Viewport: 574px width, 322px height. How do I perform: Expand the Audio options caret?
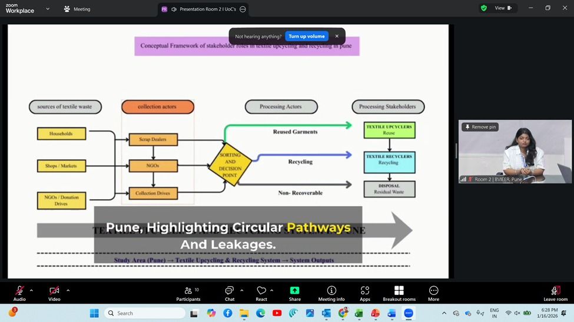pos(31,290)
